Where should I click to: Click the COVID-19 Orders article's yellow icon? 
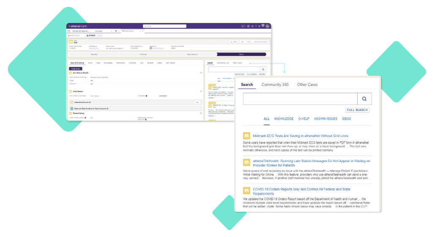tap(247, 191)
